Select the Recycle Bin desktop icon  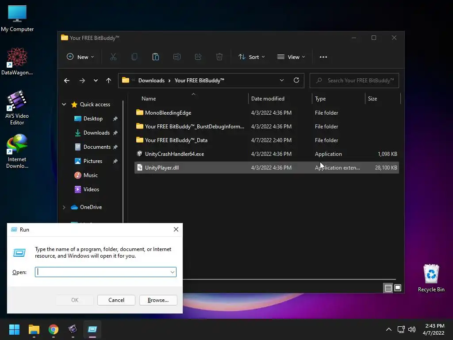click(x=431, y=278)
